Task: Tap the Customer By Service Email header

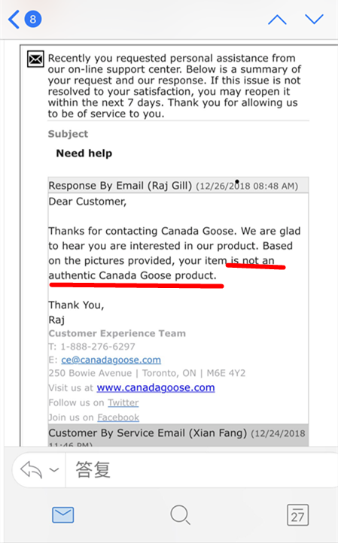Action: pos(178,435)
